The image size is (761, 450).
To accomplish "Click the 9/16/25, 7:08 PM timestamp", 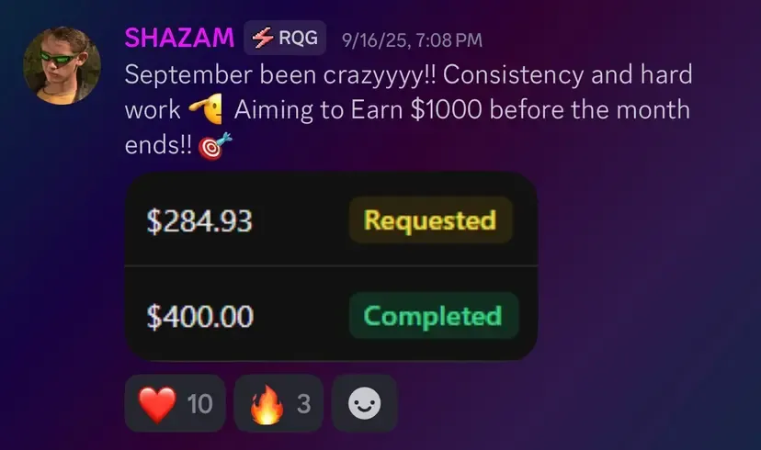I will (x=412, y=40).
